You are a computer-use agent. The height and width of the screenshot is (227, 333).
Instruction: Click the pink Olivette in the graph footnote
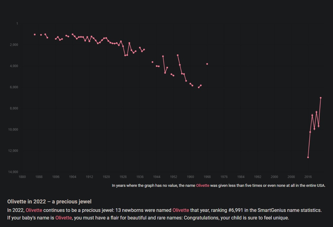click(202, 185)
